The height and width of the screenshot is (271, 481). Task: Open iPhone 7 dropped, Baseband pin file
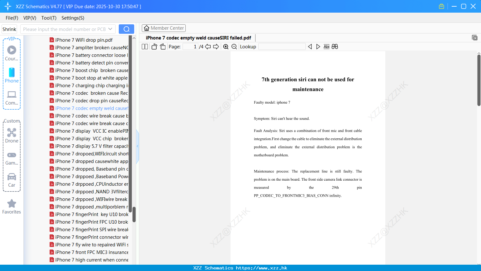[89, 169]
